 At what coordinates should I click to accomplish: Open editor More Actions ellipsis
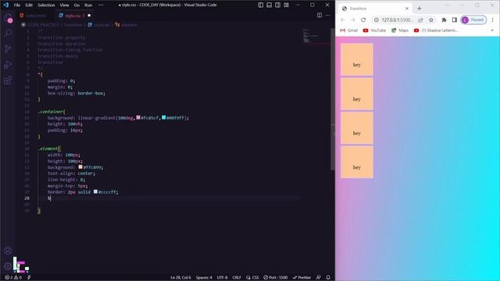coord(328,16)
